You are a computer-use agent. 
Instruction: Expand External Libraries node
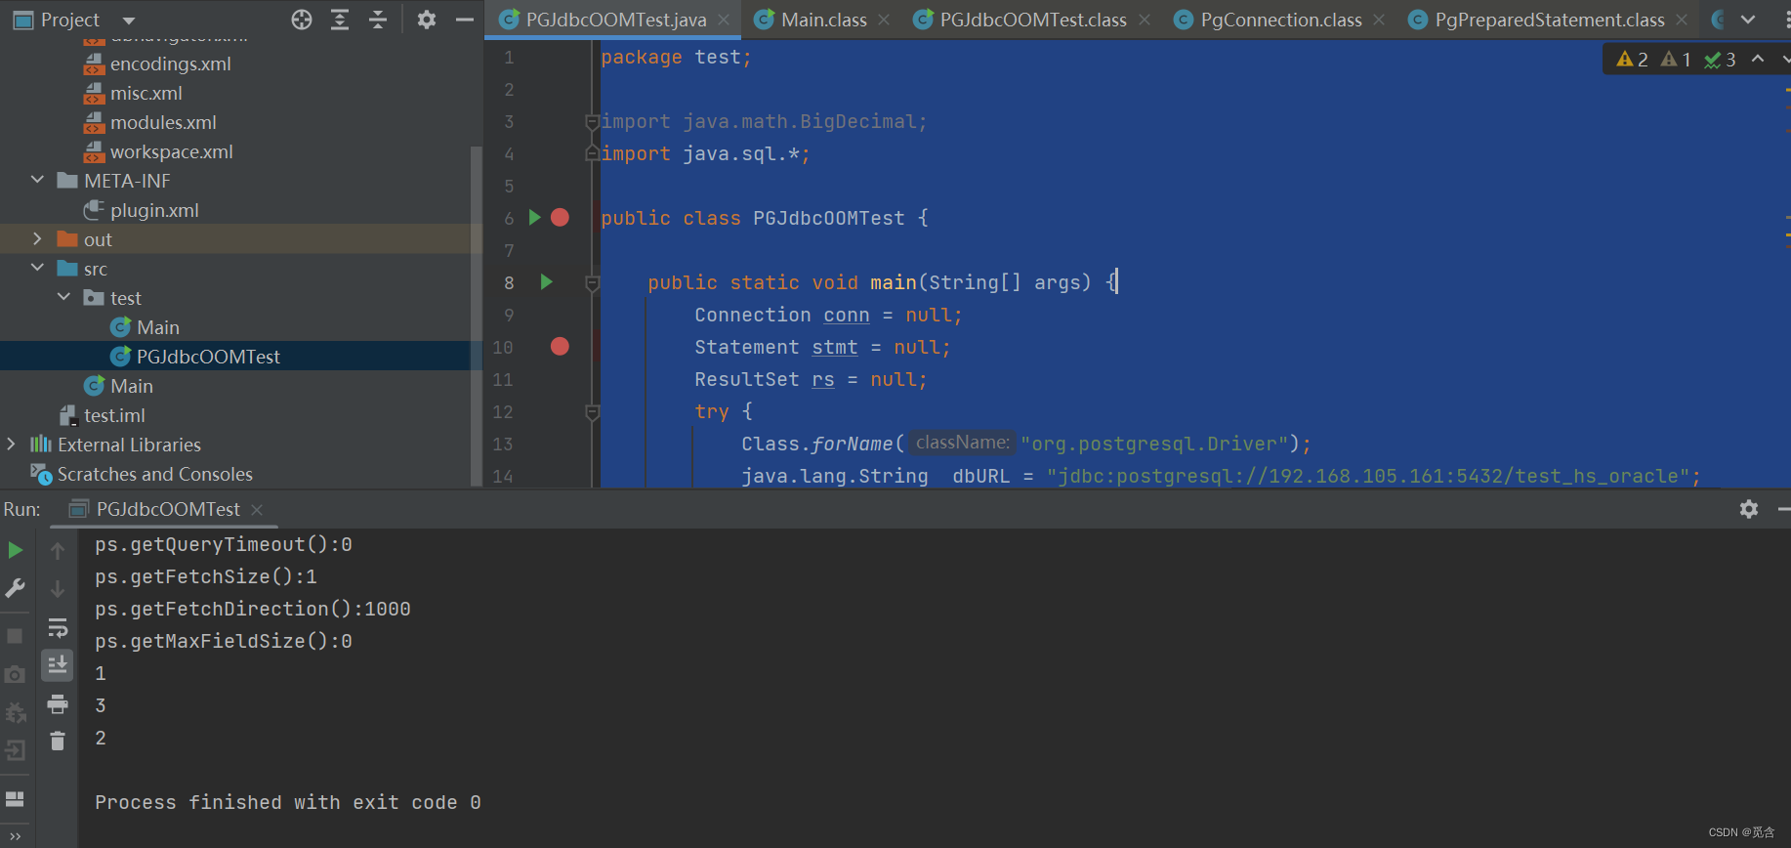tap(11, 444)
